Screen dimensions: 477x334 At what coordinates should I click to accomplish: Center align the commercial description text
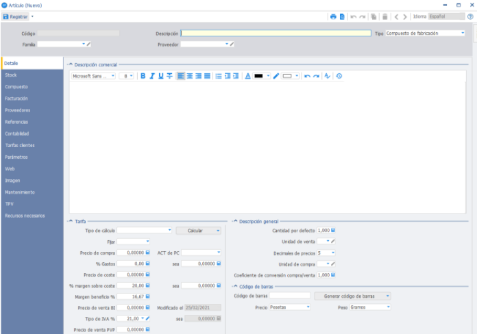coord(190,76)
